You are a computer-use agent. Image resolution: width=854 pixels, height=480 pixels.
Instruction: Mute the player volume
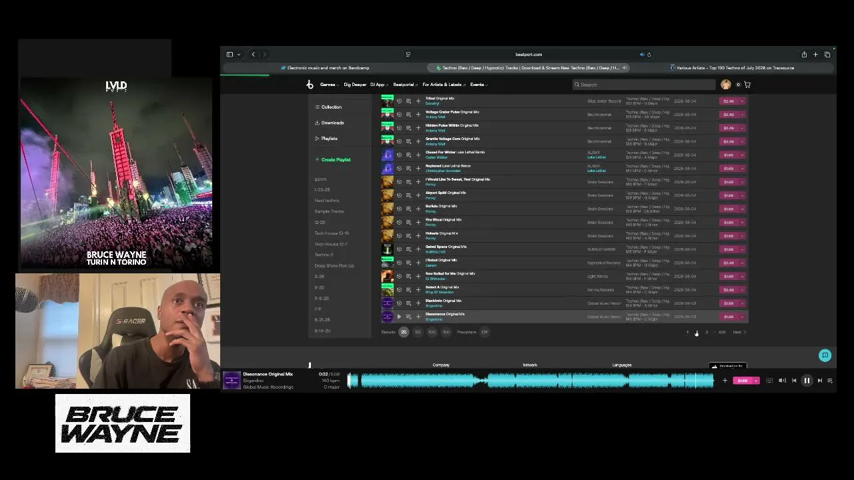[x=782, y=381]
